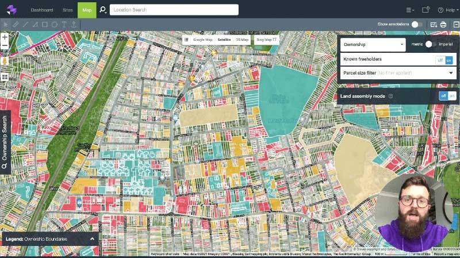Switch to the Sites tab
The image size is (460, 258).
point(67,10)
